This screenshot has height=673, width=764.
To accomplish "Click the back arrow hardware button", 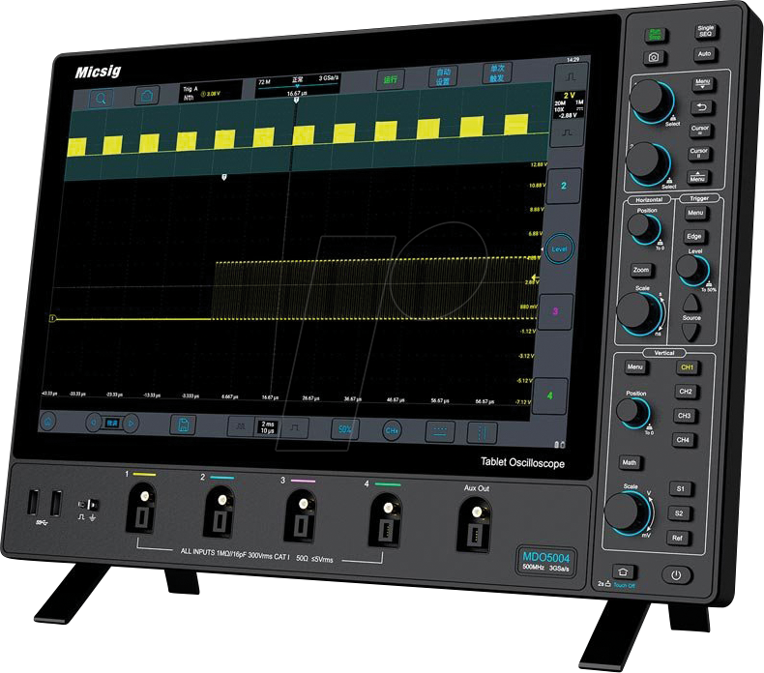I will (x=701, y=107).
